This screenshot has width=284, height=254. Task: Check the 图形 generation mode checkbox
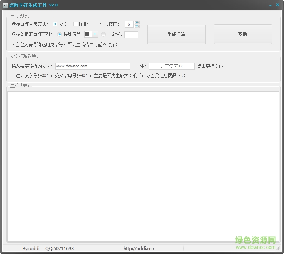pos(75,24)
